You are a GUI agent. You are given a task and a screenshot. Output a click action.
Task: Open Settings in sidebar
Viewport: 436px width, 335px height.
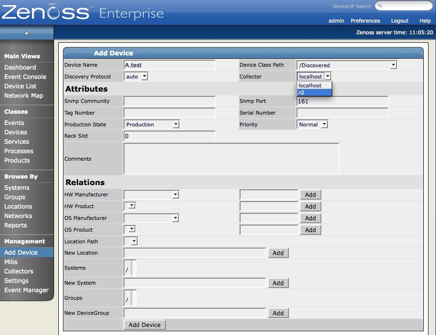pyautogui.click(x=16, y=281)
